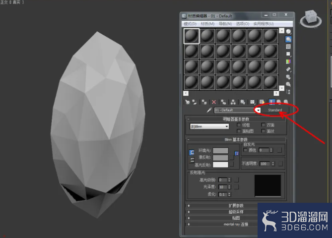332x238 pixels.
Task: Click Put Material to Scene icon
Action: tap(195, 102)
